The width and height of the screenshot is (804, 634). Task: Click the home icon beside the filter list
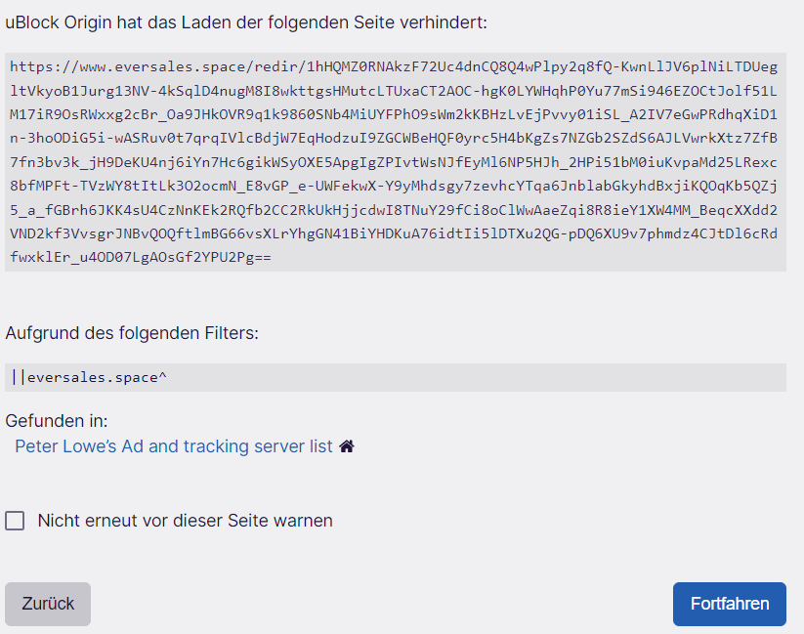pyautogui.click(x=347, y=446)
